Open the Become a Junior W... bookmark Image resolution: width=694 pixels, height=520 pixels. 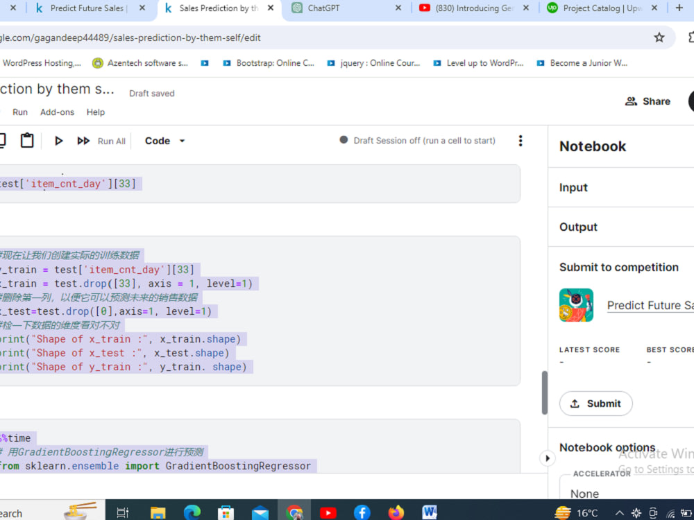point(582,63)
